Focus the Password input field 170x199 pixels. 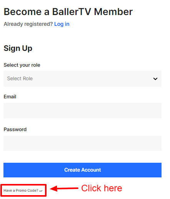pyautogui.click(x=82, y=143)
